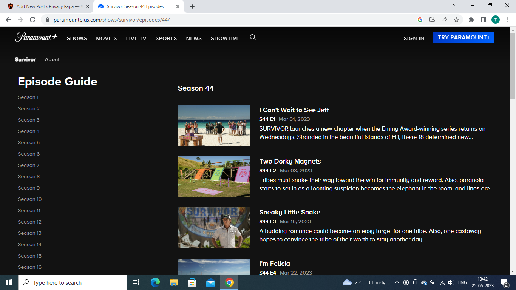Open the search magnifier icon in site header

pyautogui.click(x=253, y=37)
